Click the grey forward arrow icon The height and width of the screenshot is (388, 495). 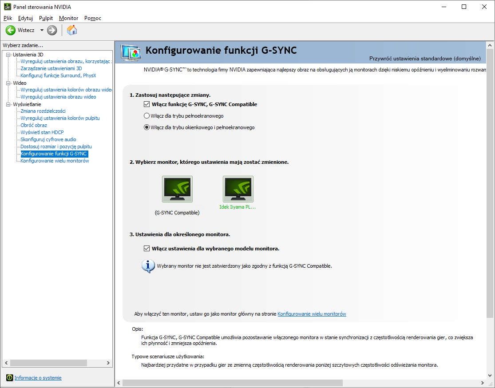point(52,30)
